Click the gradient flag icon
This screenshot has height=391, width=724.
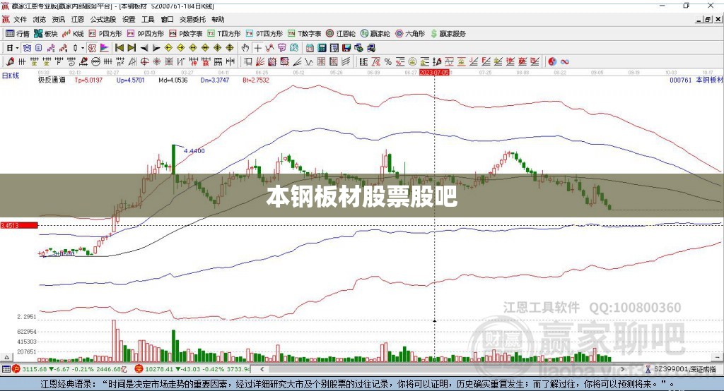(x=105, y=48)
